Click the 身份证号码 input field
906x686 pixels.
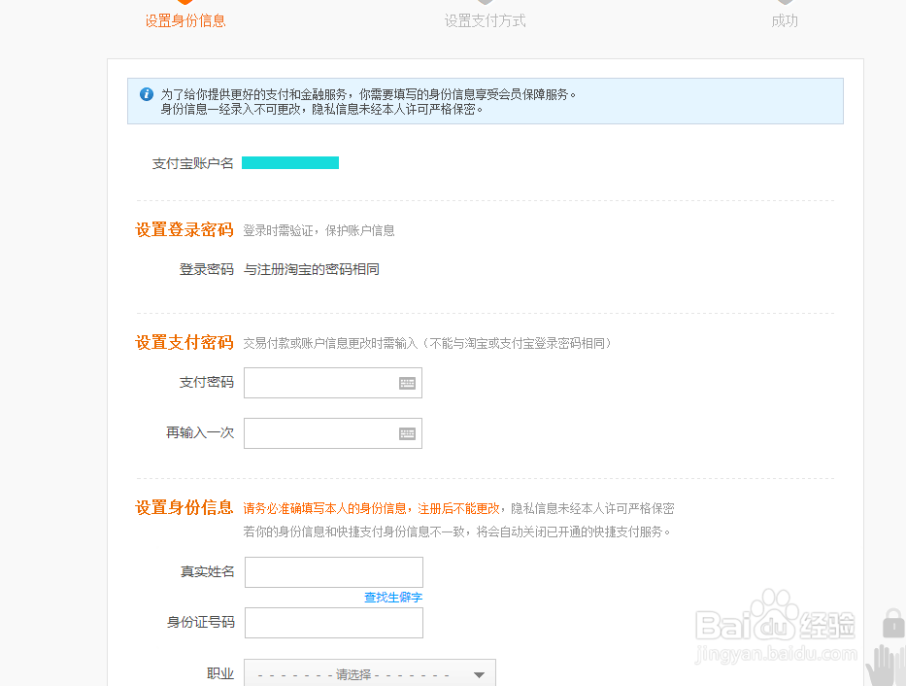click(334, 623)
